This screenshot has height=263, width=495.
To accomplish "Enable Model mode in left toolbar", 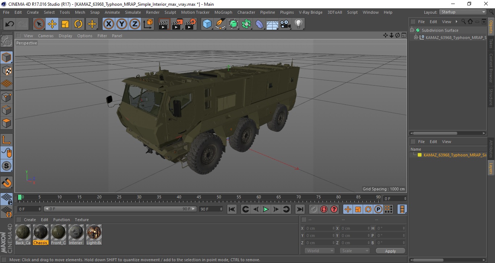I will [x=7, y=57].
